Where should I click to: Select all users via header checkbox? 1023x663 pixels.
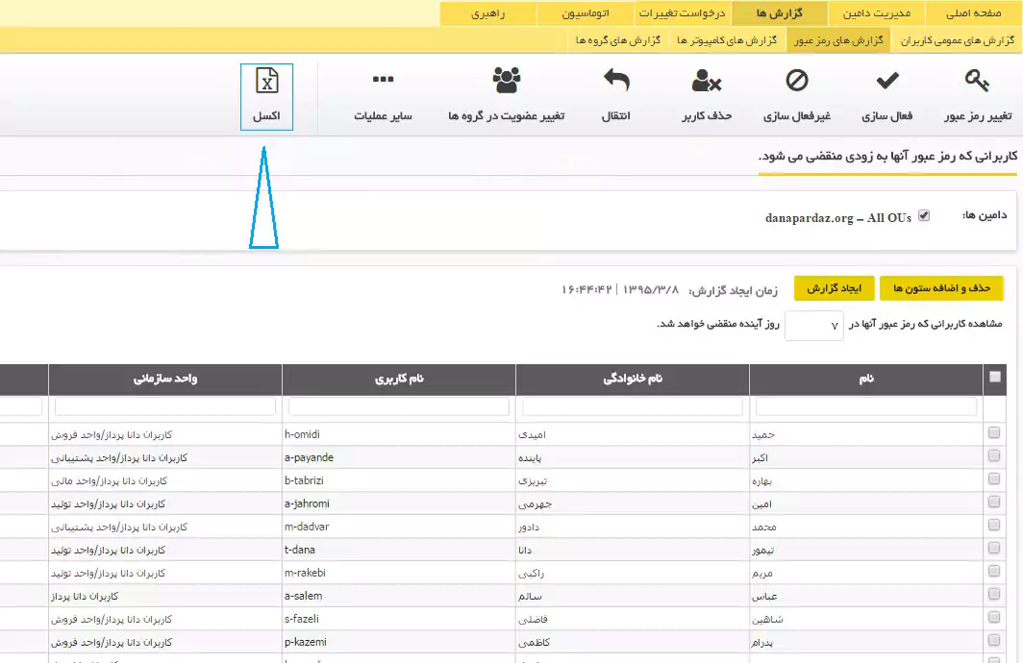click(x=995, y=379)
